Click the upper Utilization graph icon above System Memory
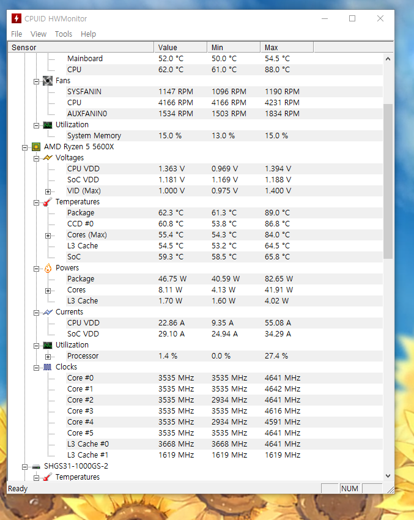 tap(48, 125)
